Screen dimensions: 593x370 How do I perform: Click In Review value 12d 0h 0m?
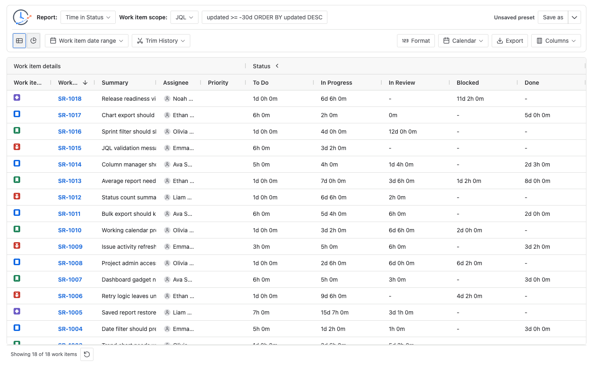403,132
